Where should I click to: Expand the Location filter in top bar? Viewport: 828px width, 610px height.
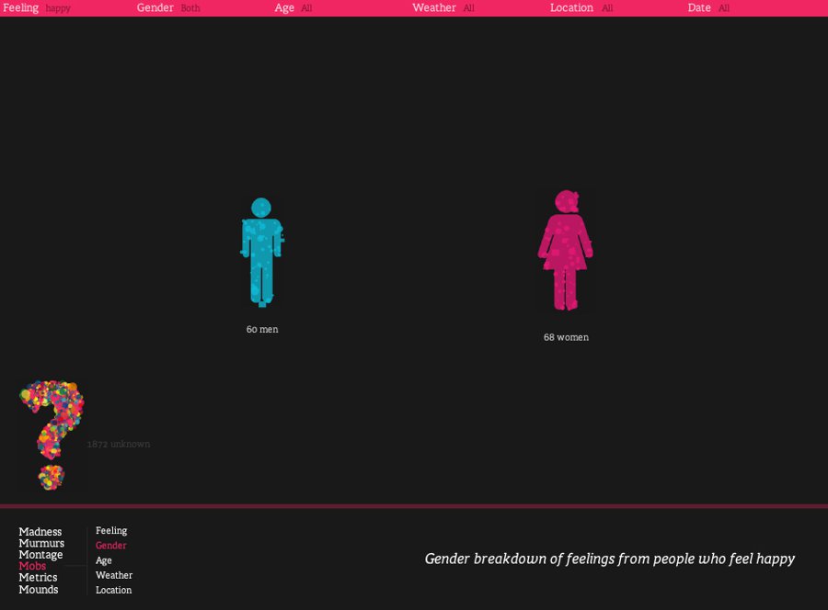(x=581, y=8)
